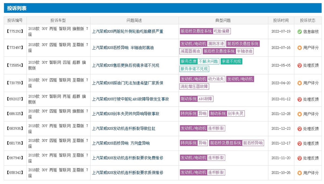Select complaint number 【692027】
Viewport: 324px width, 184px height.
(x=15, y=99)
